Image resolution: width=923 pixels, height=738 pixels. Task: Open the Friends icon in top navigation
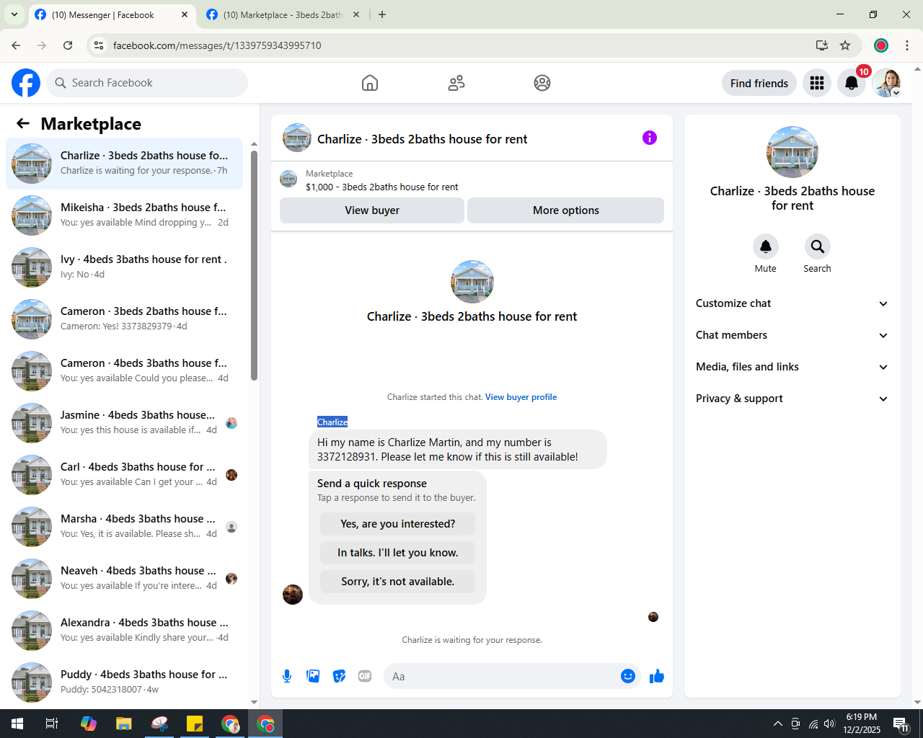click(456, 83)
